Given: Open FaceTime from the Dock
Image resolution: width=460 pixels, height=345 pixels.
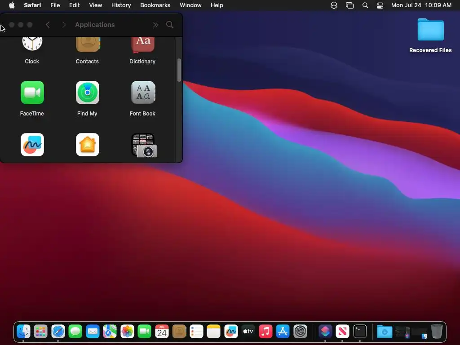Looking at the screenshot, I should click(144, 332).
